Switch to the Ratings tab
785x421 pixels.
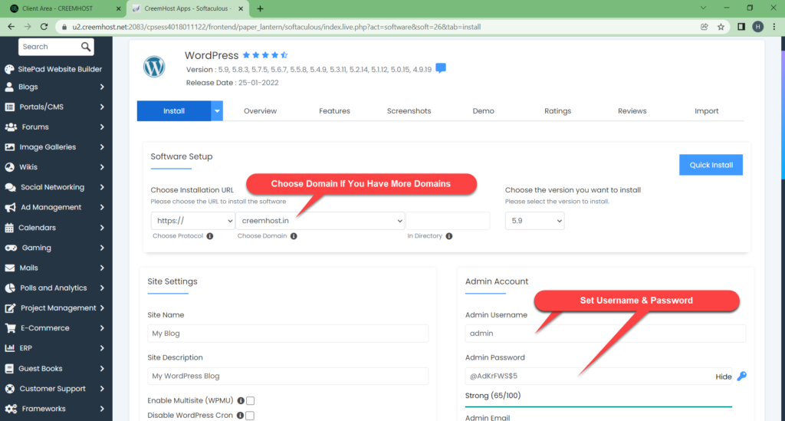(558, 111)
